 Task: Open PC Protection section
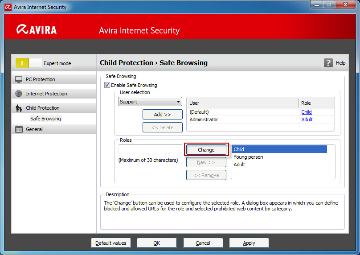pyautogui.click(x=54, y=79)
